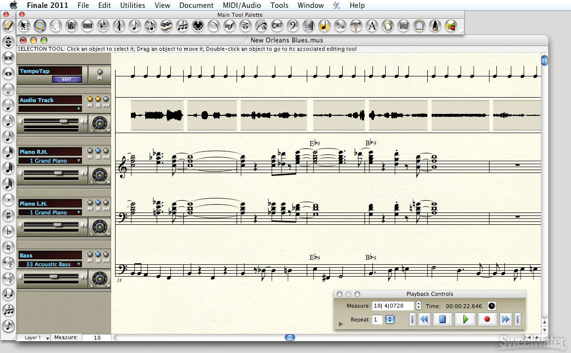Select the Hand Grabber tool
Screen dimensions: 571x353
(56, 26)
